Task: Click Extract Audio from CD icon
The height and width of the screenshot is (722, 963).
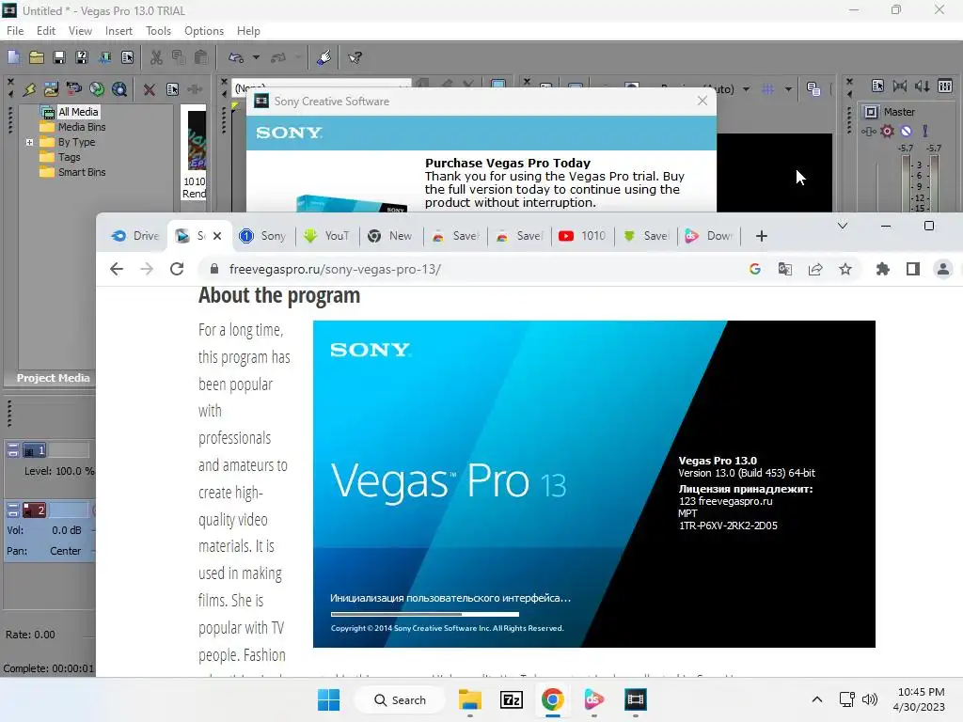Action: point(97,89)
